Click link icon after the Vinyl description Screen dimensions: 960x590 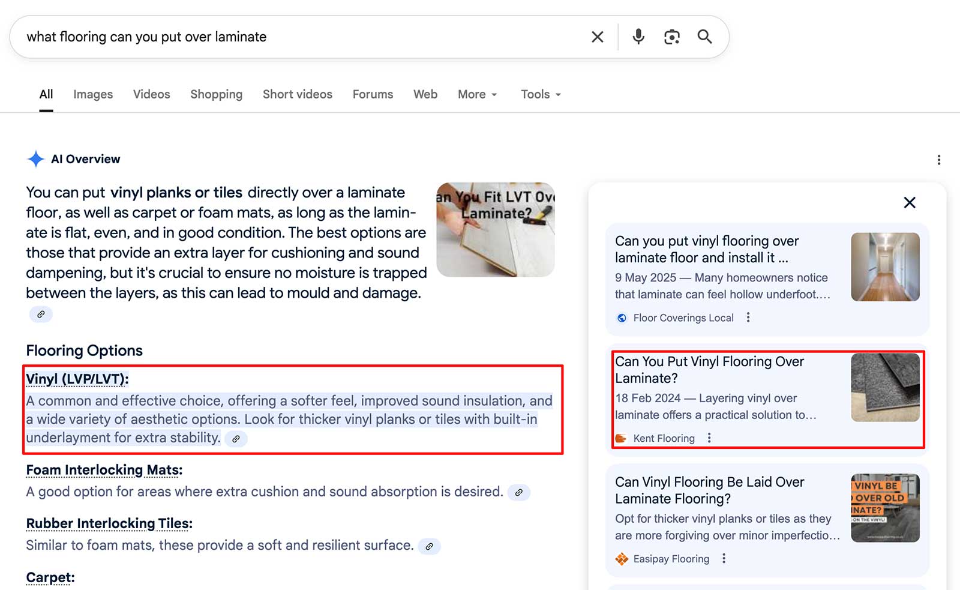236,439
